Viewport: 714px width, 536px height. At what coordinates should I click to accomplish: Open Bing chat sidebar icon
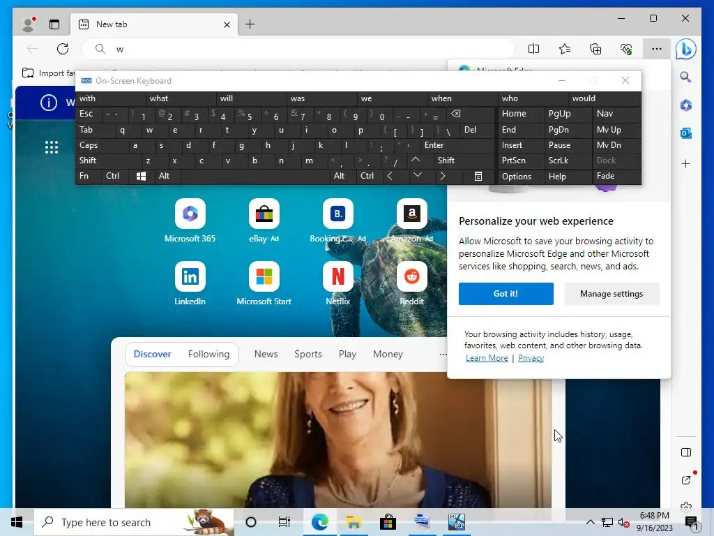(x=686, y=49)
